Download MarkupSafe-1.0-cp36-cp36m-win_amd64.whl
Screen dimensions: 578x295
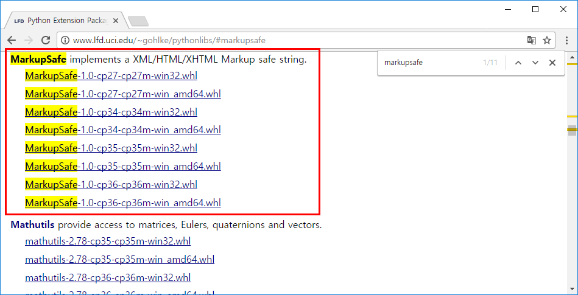coord(123,203)
